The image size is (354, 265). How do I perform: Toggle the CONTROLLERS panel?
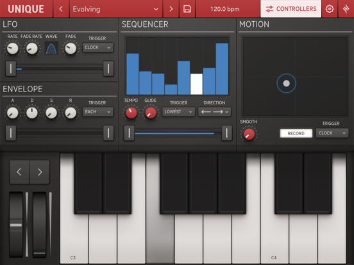[x=291, y=9]
